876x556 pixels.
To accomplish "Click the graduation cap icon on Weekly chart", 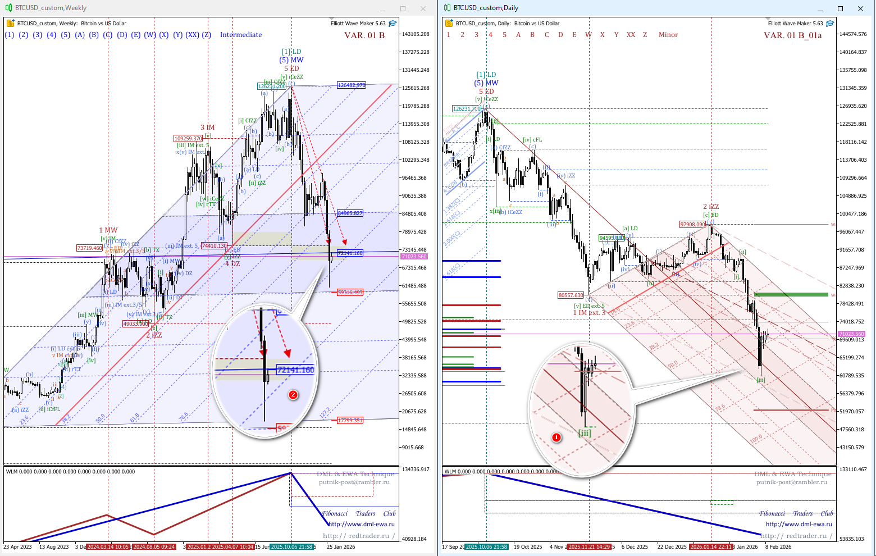I will (393, 24).
